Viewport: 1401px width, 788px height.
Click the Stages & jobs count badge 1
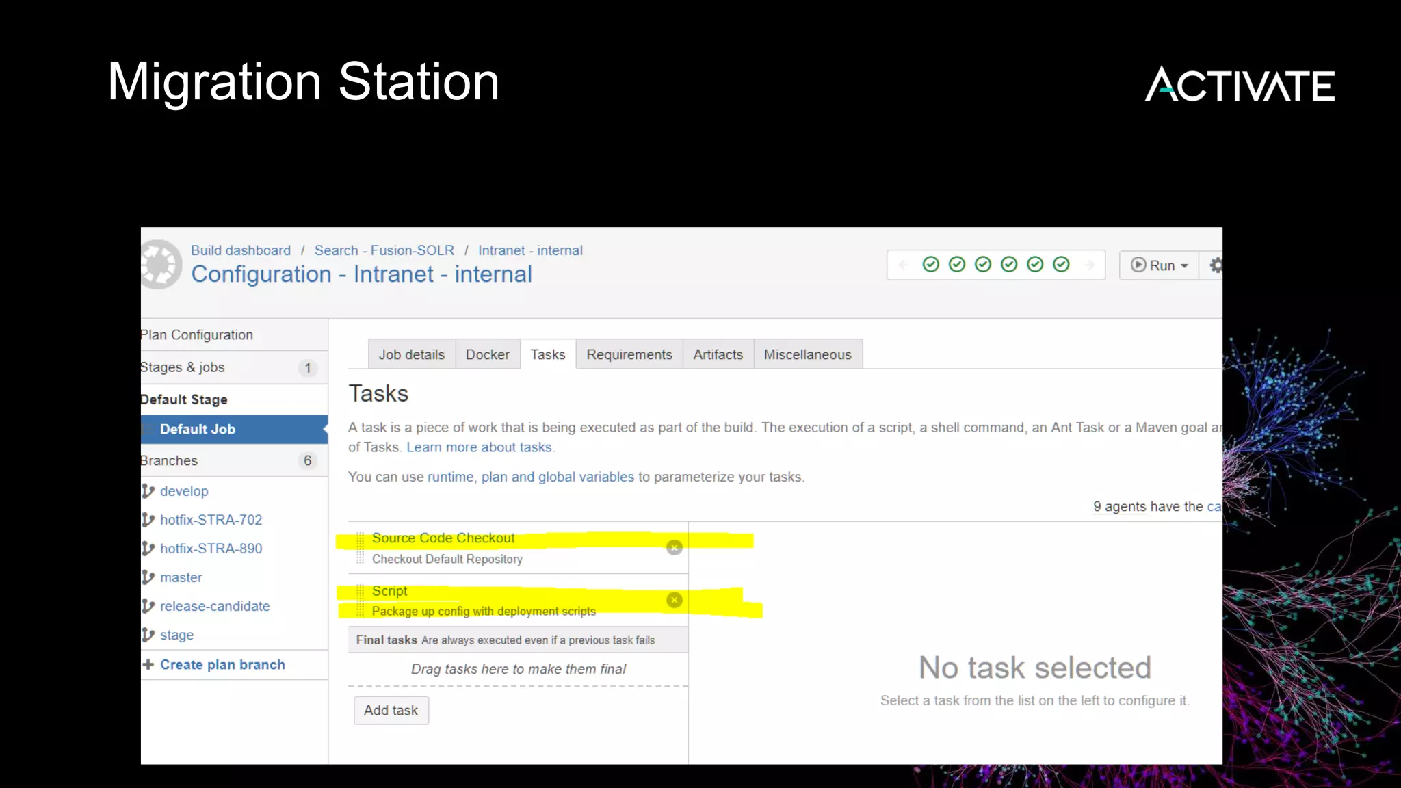pyautogui.click(x=308, y=368)
